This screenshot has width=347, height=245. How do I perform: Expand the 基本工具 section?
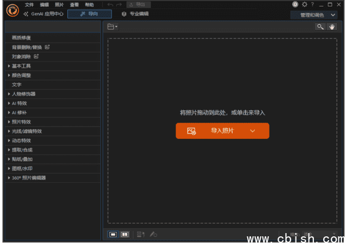coord(22,66)
